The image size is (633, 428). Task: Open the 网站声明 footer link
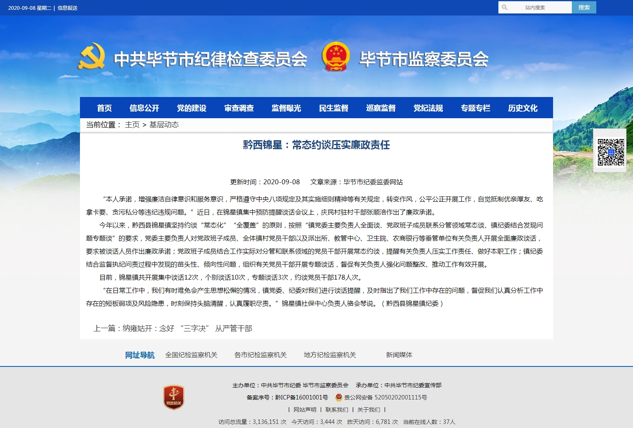pos(305,410)
